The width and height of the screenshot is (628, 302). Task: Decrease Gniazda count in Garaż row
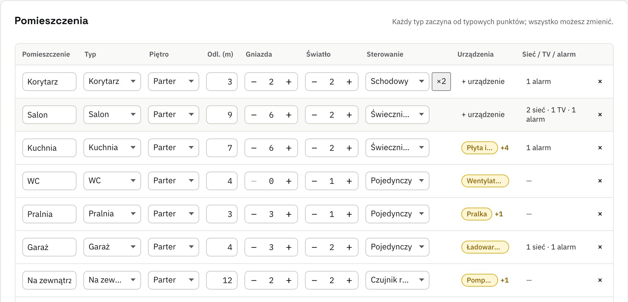[254, 247]
